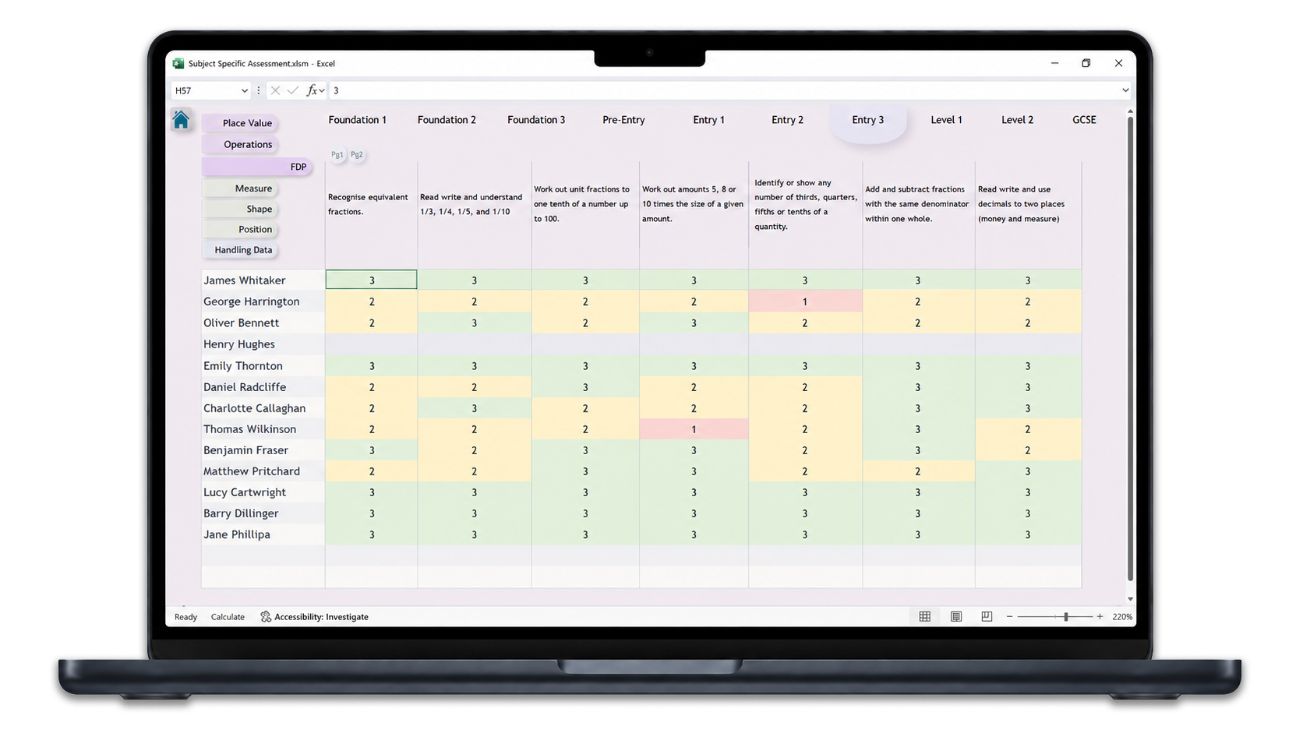Viewport: 1303px width, 733px height.
Task: Click the name Lucy Cartwright
Action: coord(245,492)
